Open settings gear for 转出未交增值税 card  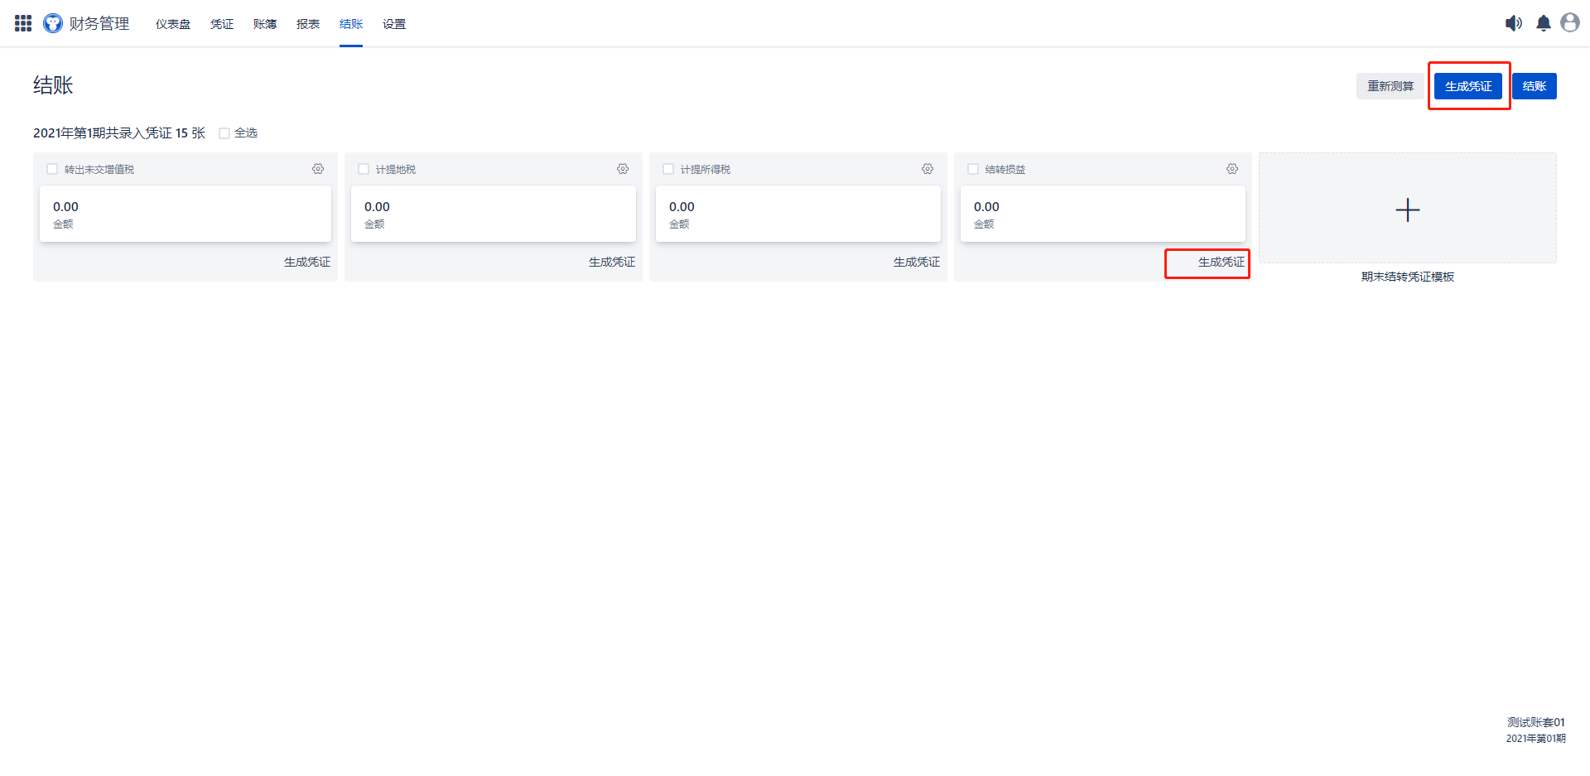pos(318,169)
